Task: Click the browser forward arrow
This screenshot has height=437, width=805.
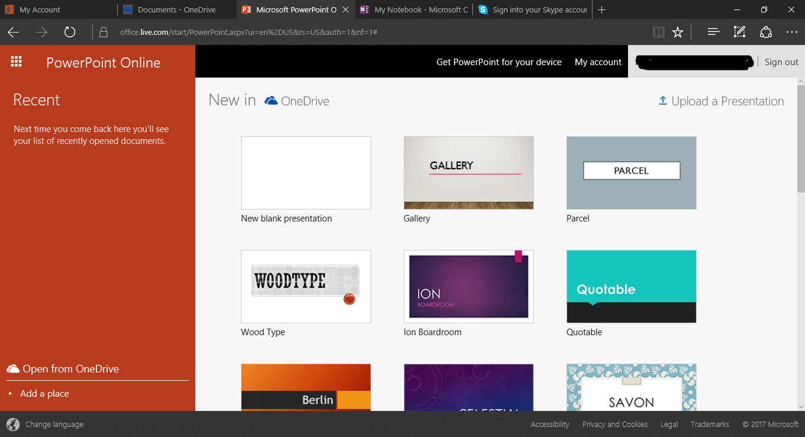Action: pos(41,33)
